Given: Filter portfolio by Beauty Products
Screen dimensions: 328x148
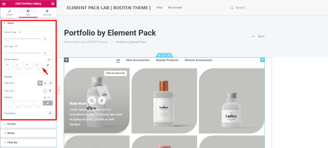Looking at the screenshot, I should (x=167, y=60).
